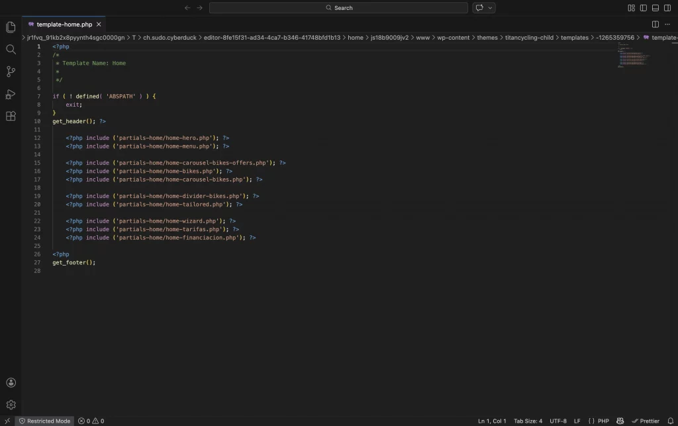The image size is (678, 426).
Task: Click Prettier in the status bar
Action: click(647, 421)
